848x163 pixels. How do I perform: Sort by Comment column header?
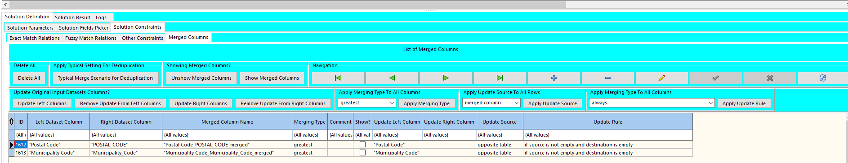340,122
